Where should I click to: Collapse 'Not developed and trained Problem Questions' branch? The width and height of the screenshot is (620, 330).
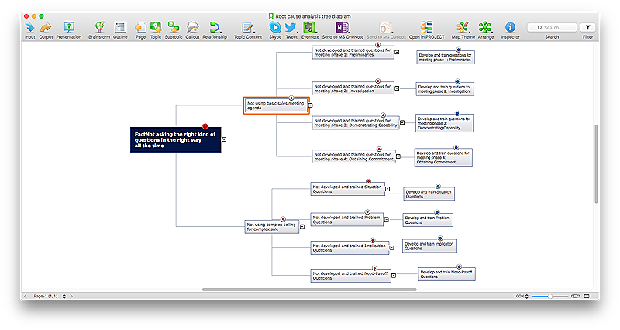point(386,219)
